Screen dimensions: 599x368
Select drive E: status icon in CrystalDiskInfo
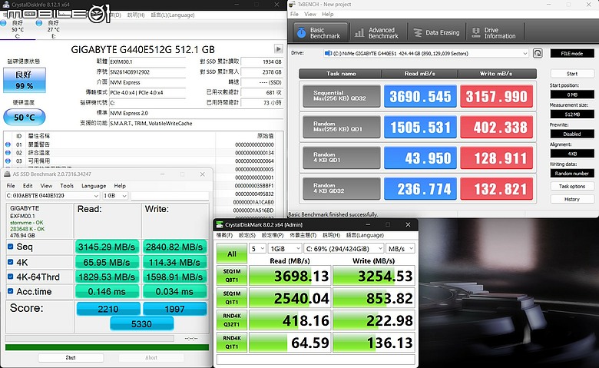39,23
